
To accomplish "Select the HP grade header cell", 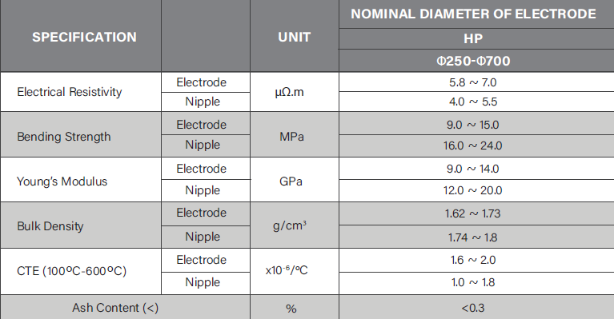I will pyautogui.click(x=473, y=38).
